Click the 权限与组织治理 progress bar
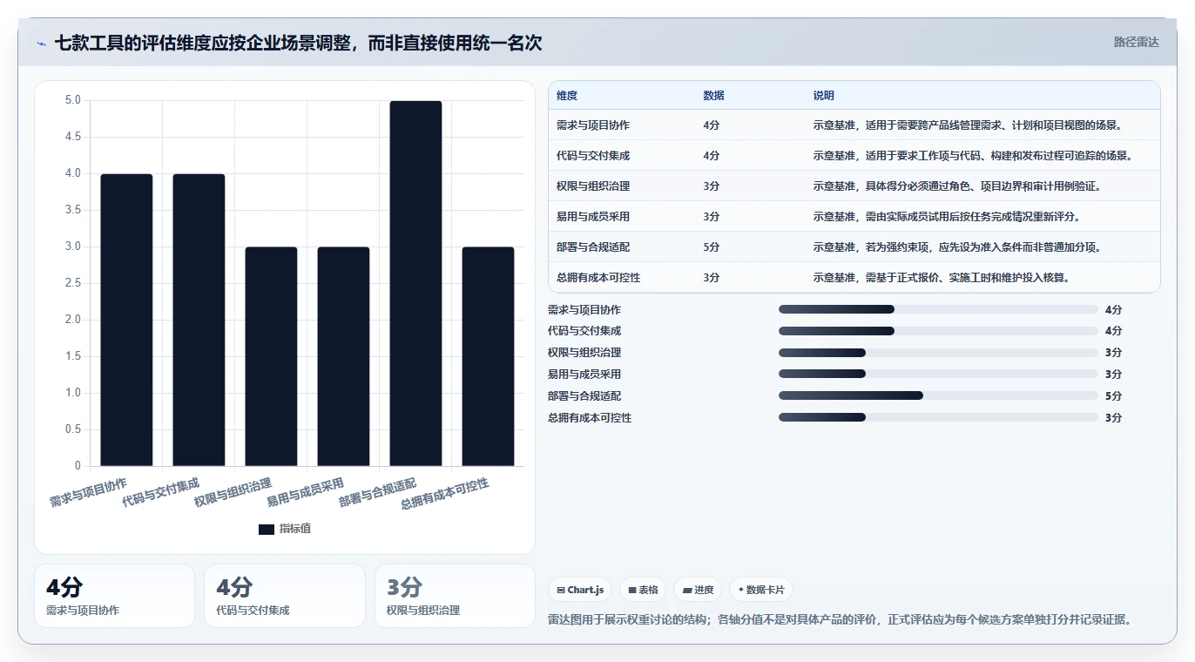Screen dimensions: 1195x662 click(938, 353)
